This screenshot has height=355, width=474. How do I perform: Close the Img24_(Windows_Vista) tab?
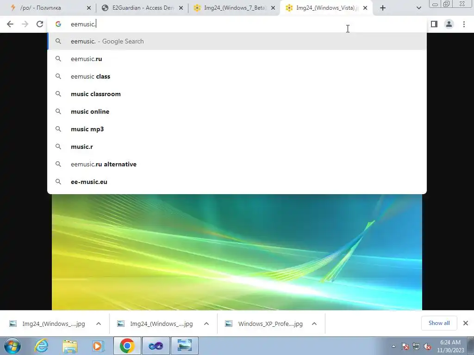(x=365, y=8)
